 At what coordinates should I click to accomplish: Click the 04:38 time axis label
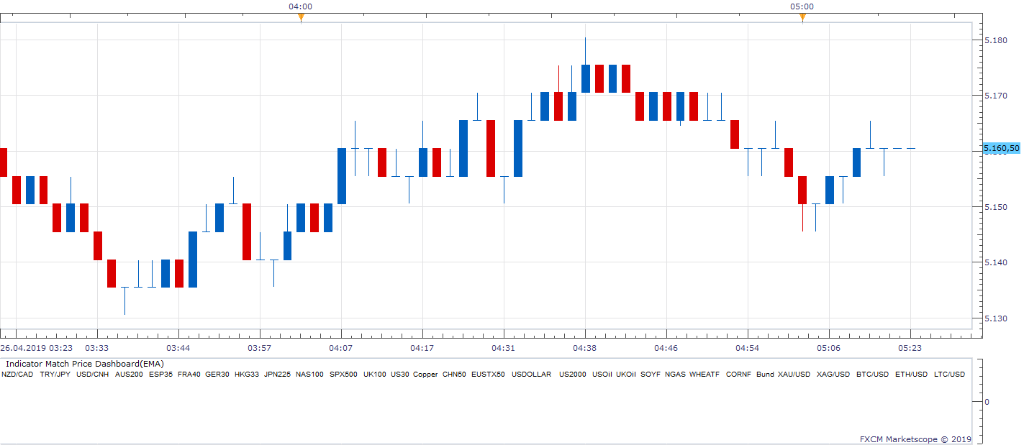(x=585, y=347)
